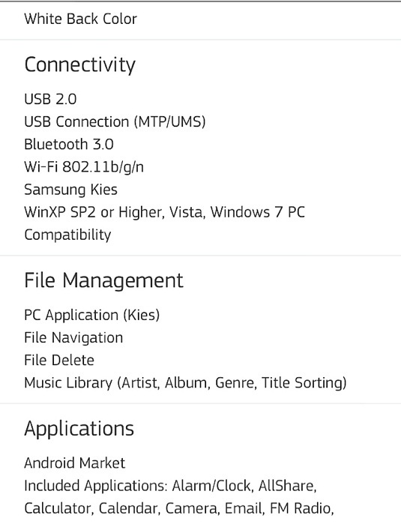Click the White Back Color text

[80, 19]
